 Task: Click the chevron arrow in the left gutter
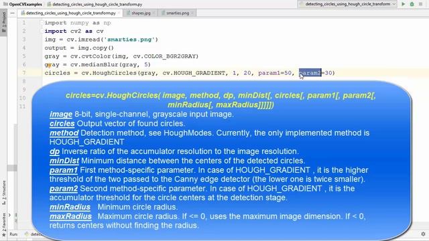[9, 215]
